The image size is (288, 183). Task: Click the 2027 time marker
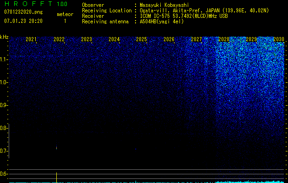[x=196, y=39]
